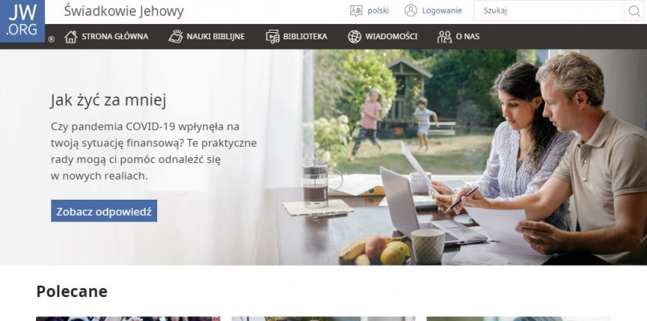Screen dimensions: 647x321
Task: Click the Polecane section heading
Action: point(72,291)
